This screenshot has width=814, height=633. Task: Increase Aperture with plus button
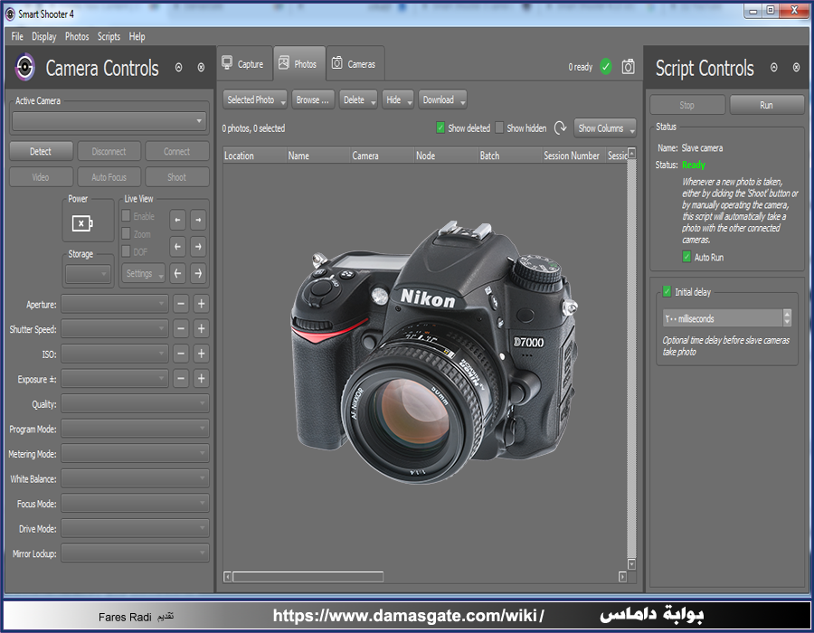[x=202, y=304]
